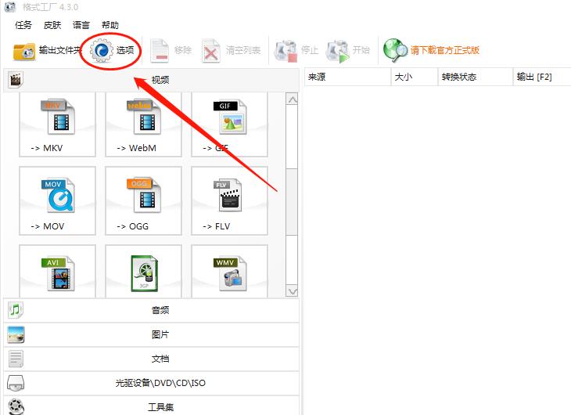Viewport: 571px width, 415px height.
Task: Click the 停止 stop icon
Action: [285, 51]
